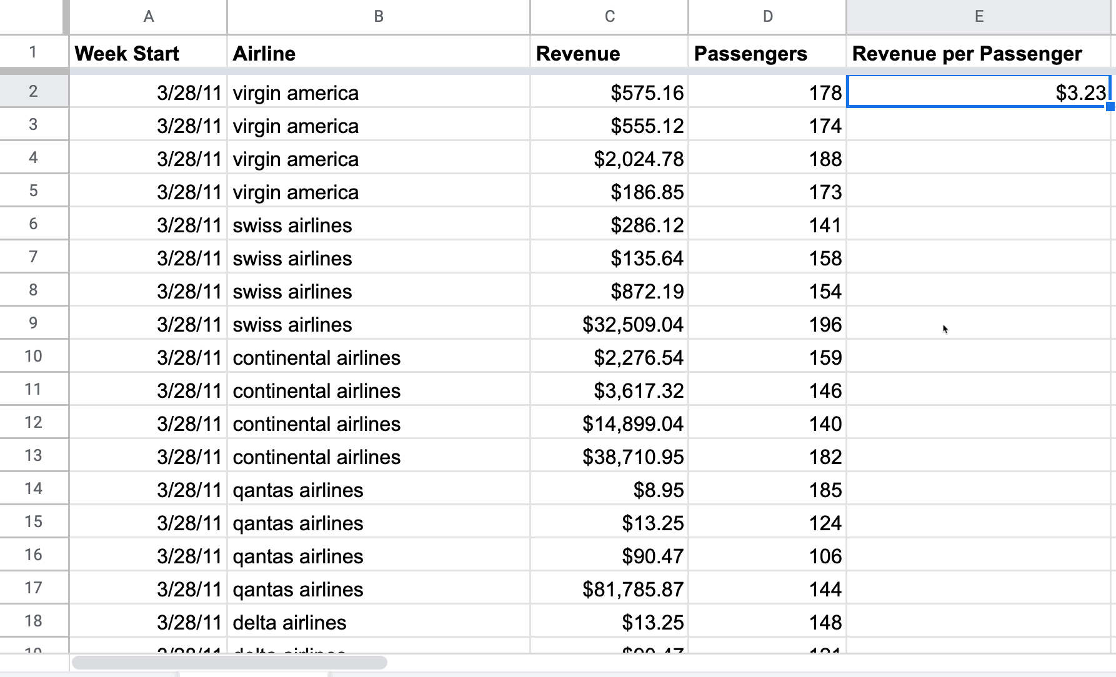Viewport: 1116px width, 677px height.
Task: Select column B header
Action: click(x=378, y=17)
